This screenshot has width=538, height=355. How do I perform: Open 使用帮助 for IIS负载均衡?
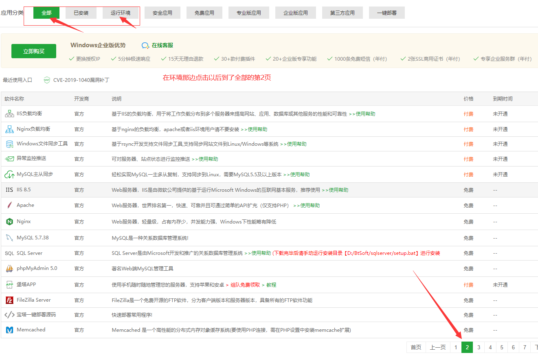[x=362, y=114]
